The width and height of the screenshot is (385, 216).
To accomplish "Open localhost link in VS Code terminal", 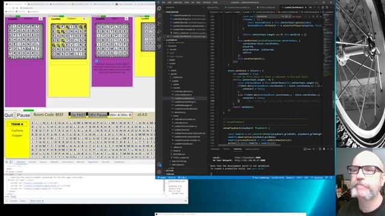I will [x=247, y=157].
